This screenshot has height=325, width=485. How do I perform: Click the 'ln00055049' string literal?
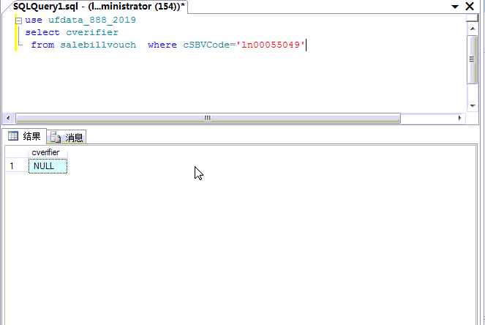(271, 45)
